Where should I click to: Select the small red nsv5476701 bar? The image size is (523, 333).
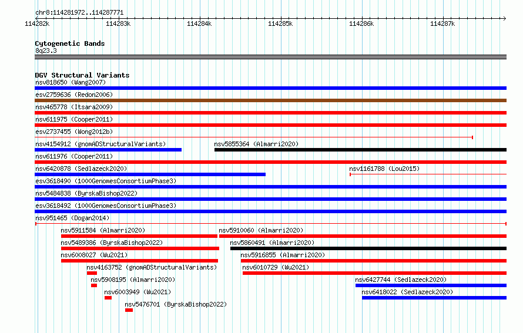click(129, 310)
